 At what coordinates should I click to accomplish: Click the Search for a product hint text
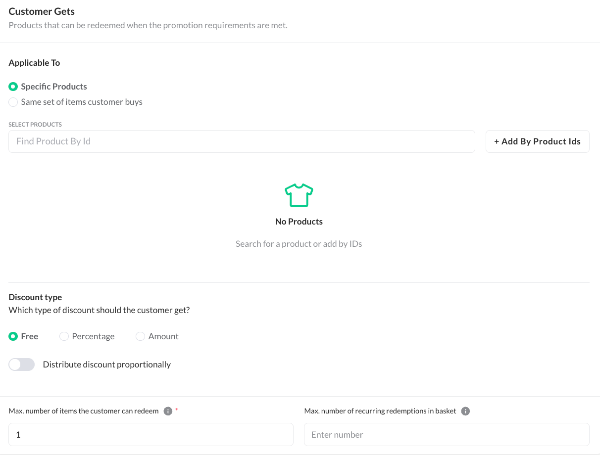click(299, 244)
